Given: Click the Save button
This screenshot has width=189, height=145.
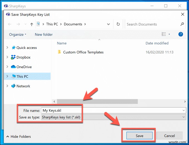Looking at the screenshot, I should point(140,136).
